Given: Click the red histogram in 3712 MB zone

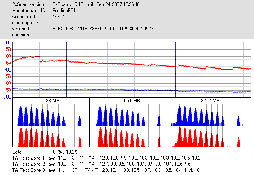Looking at the screenshot, I should (206, 137).
